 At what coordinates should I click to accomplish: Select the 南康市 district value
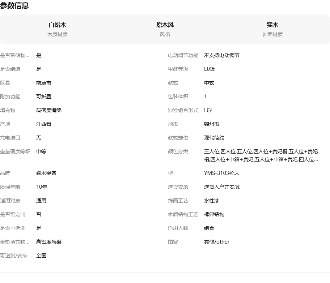click(x=44, y=83)
